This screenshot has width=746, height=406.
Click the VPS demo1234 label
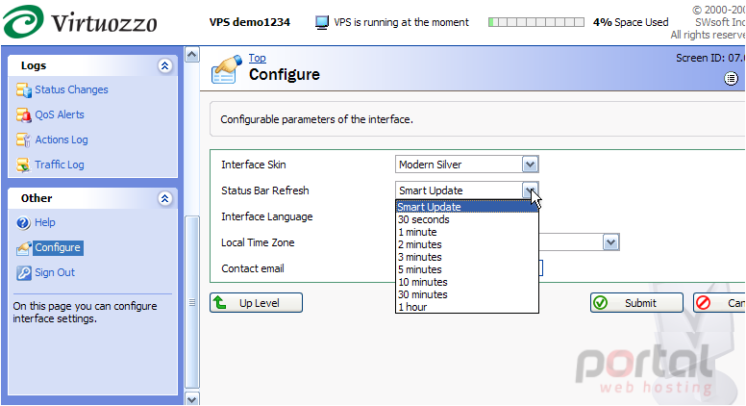pyautogui.click(x=250, y=22)
